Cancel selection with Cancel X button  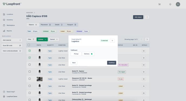(x=54, y=39)
